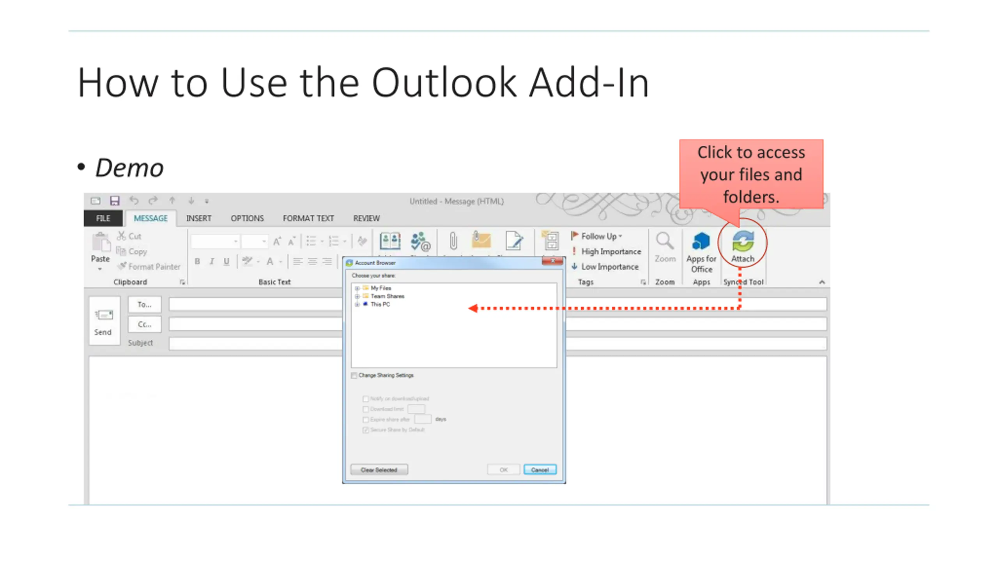Viewport: 998px width, 561px height.
Task: Open the font size dropdown
Action: click(264, 242)
